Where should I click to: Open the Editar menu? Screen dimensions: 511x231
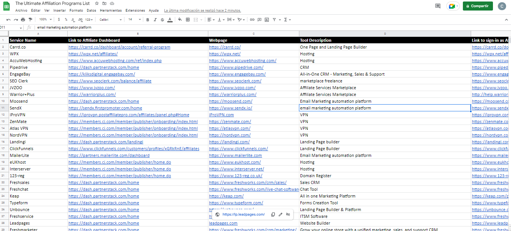pyautogui.click(x=36, y=11)
